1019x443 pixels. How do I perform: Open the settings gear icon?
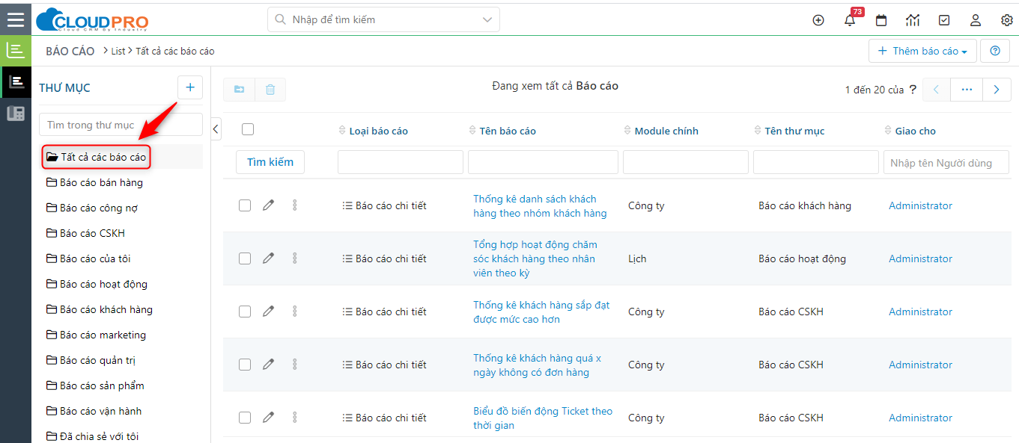(x=1007, y=20)
